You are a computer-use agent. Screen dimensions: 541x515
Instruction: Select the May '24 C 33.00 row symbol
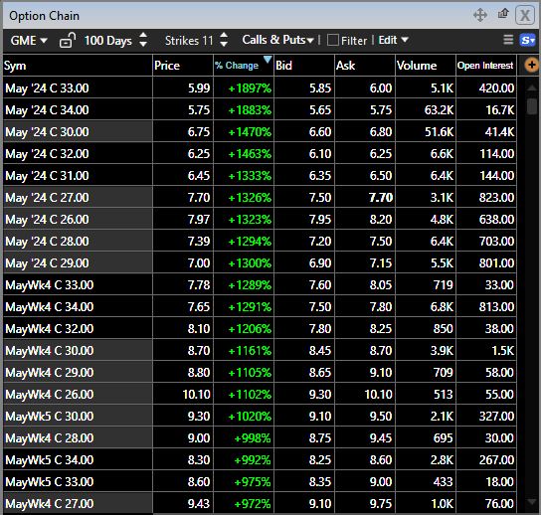(x=47, y=88)
